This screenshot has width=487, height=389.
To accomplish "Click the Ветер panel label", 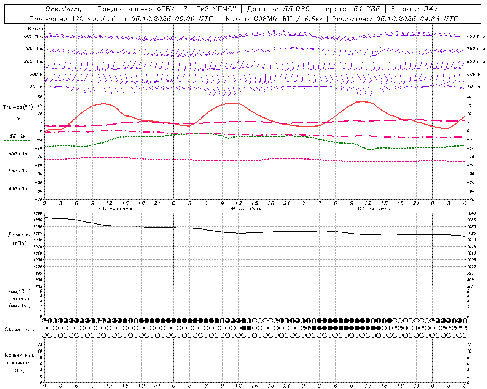I will point(35,29).
